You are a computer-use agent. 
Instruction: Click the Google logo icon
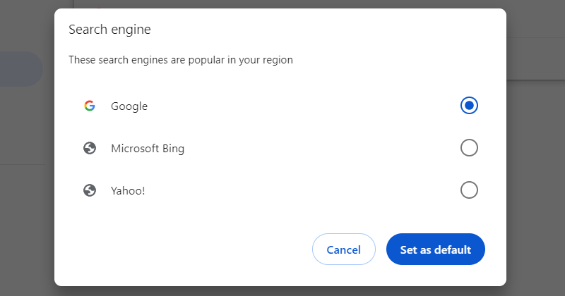[x=89, y=106]
